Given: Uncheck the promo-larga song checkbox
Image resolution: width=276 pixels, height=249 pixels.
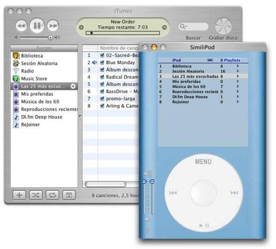Looking at the screenshot, I should pyautogui.click(x=102, y=98).
